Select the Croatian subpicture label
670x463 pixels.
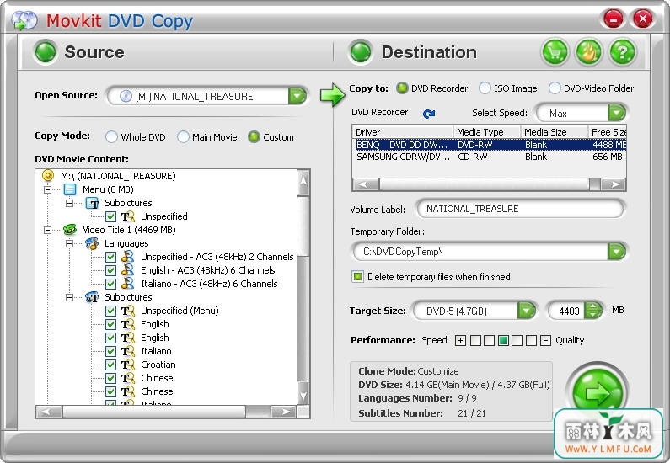click(x=158, y=365)
